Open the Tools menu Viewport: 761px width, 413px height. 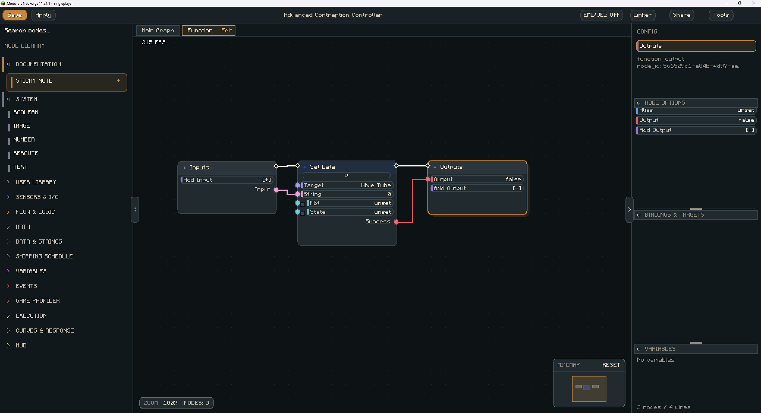(x=721, y=15)
